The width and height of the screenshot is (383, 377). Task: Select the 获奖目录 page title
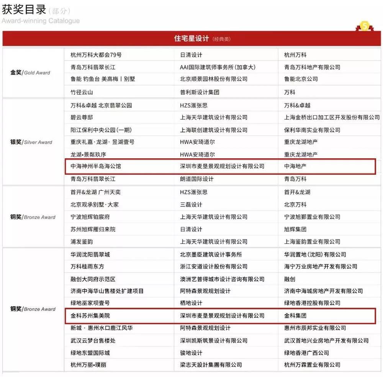pyautogui.click(x=25, y=9)
